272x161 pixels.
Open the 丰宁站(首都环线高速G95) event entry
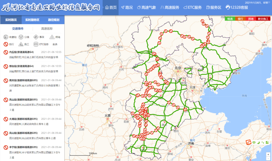23,147
